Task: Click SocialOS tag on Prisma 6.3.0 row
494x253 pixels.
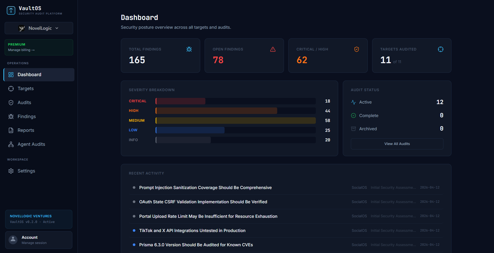Action: pos(359,245)
